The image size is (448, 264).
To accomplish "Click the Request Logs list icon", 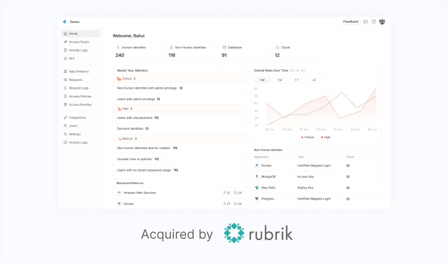I will click(x=66, y=88).
